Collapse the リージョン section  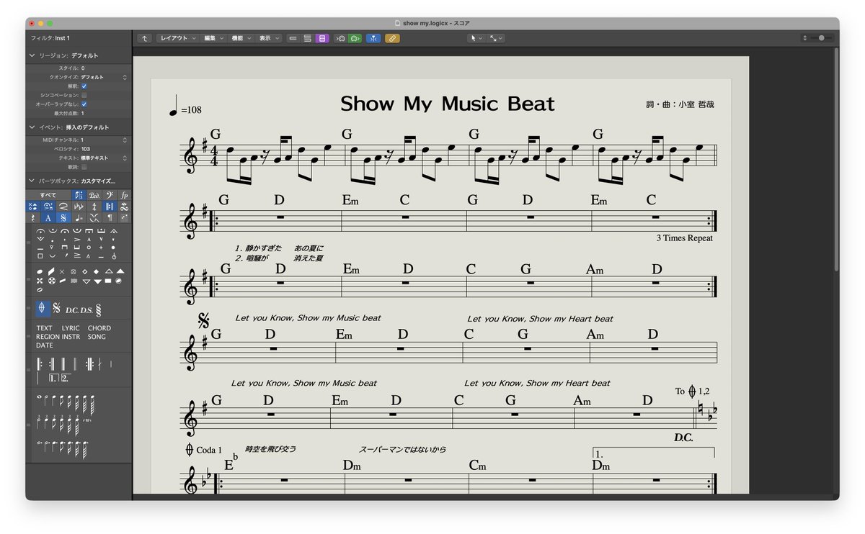click(32, 55)
